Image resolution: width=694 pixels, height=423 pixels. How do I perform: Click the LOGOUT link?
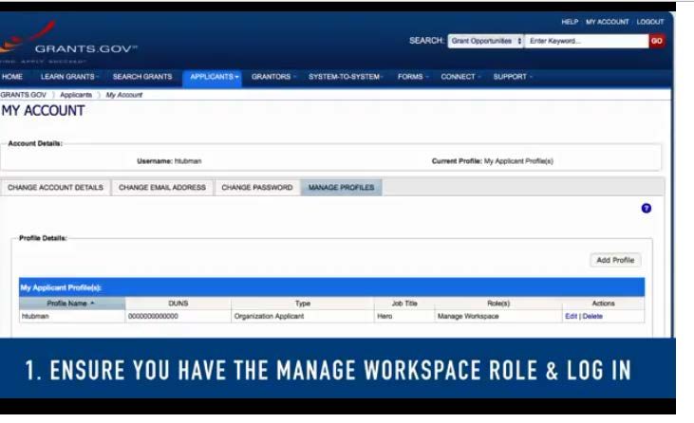(650, 22)
